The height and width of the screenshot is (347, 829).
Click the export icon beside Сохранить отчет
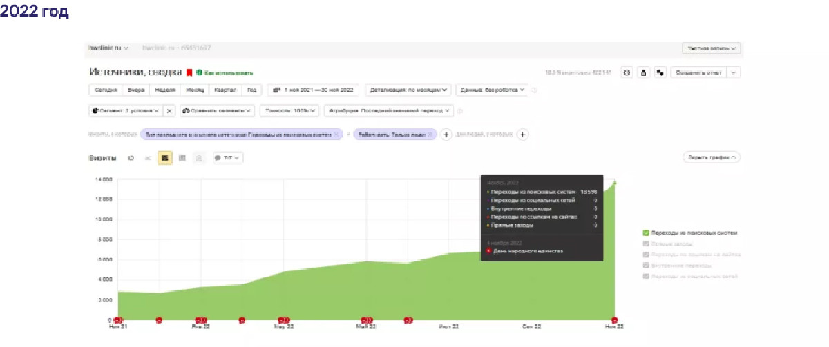(644, 72)
